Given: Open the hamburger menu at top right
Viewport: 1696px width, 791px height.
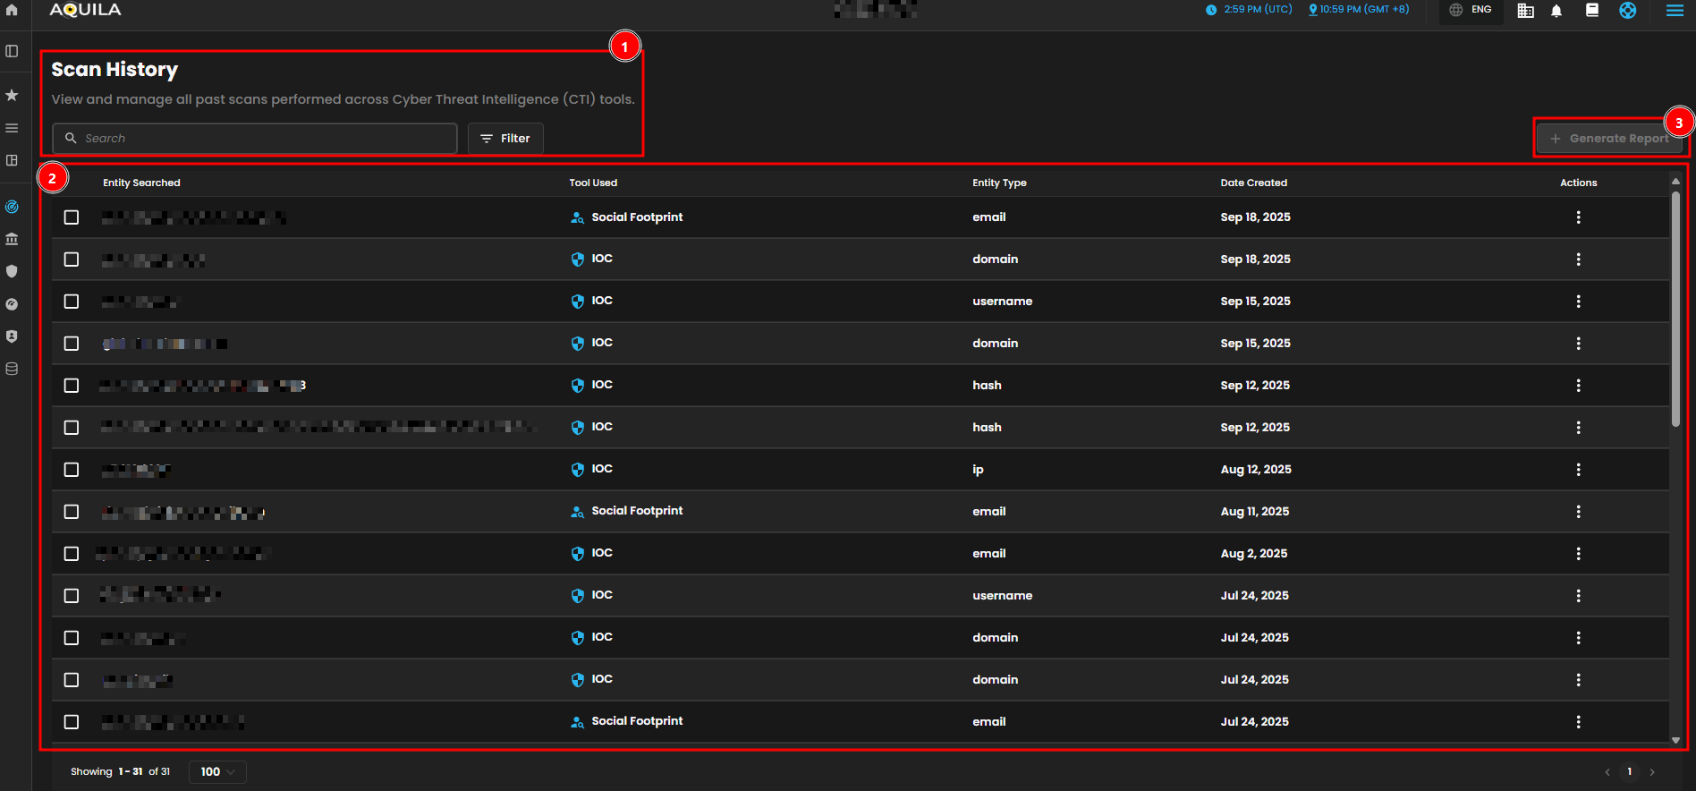Looking at the screenshot, I should click(1675, 11).
